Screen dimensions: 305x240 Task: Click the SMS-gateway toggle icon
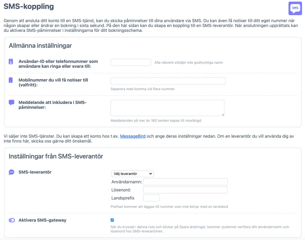[x=12, y=221]
